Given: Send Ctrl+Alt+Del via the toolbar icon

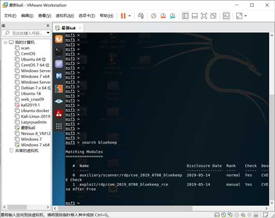Looking at the screenshot, I should 141,16.
